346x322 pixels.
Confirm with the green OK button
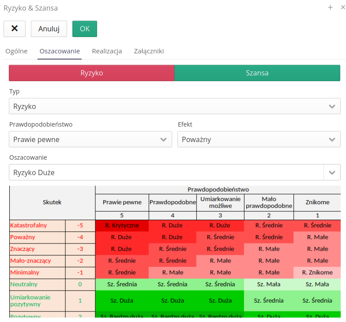pyautogui.click(x=84, y=29)
